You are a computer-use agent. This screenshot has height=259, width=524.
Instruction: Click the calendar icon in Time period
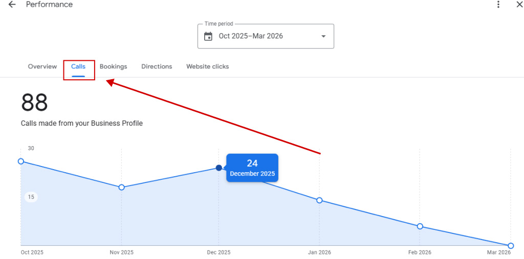click(208, 36)
